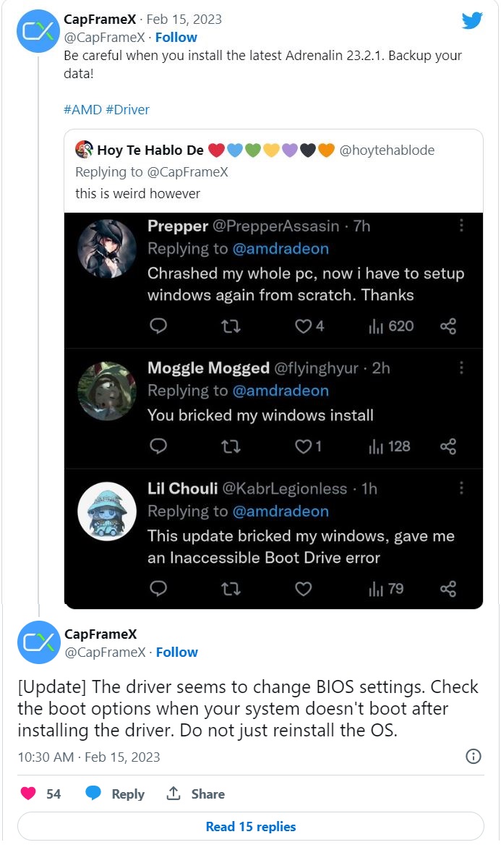Open CapFrameX avatar at top tweet
Image resolution: width=501 pixels, height=863 pixels.
point(38,31)
